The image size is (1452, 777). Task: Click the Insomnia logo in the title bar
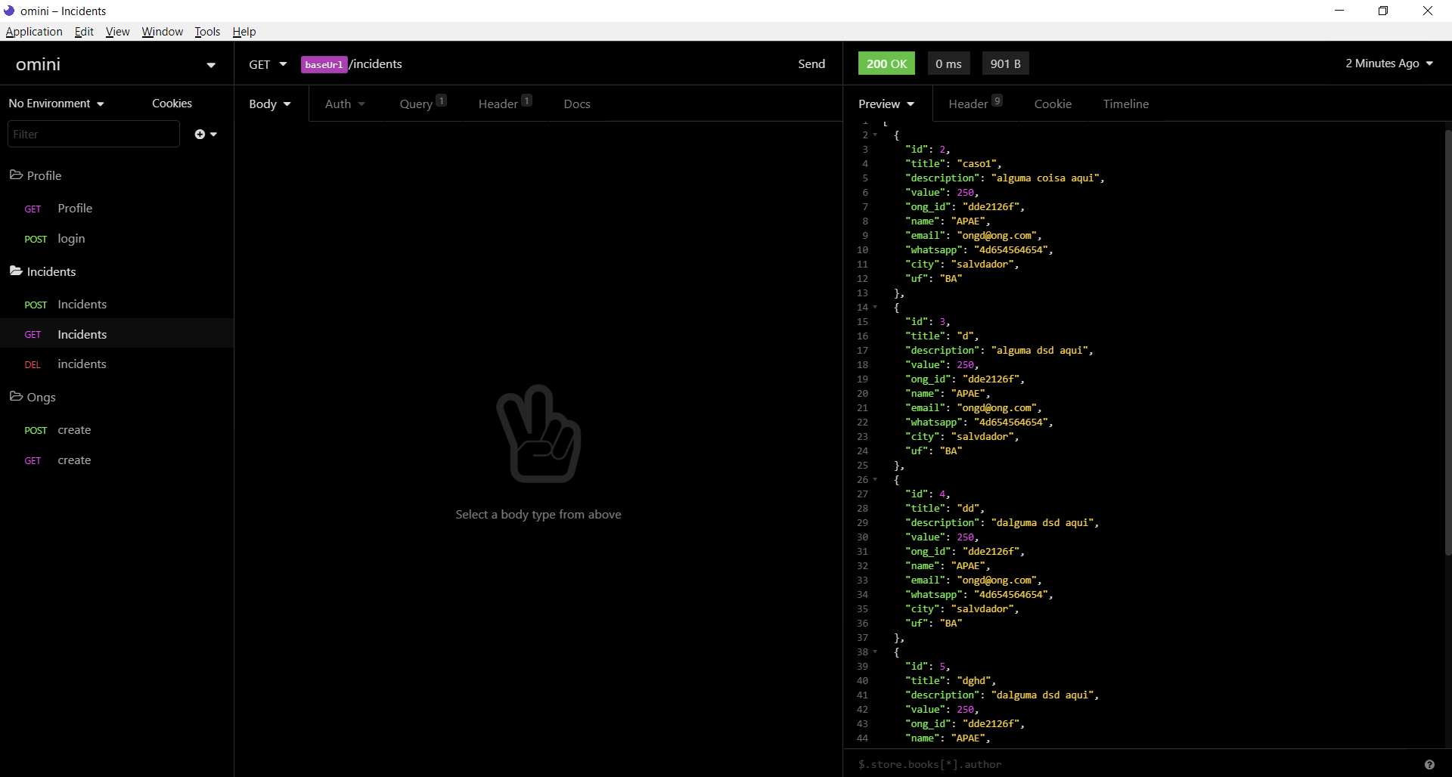(x=10, y=11)
